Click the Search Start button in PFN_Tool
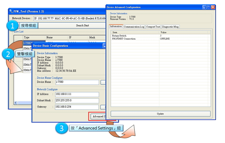 tap(72, 25)
